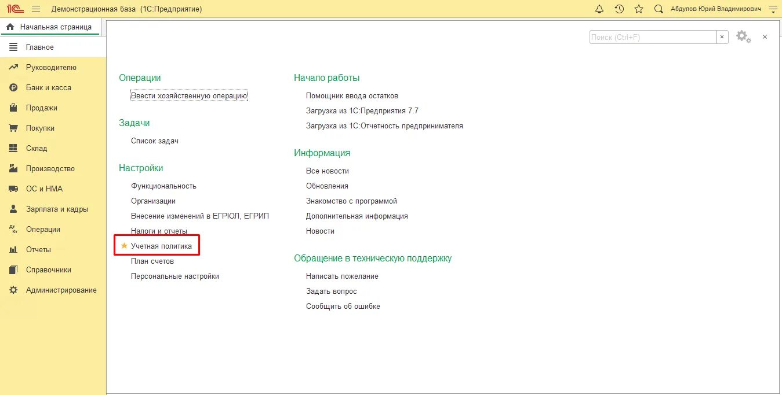Viewport: 782px width, 395px height.
Task: Open Учетная политика
Action: [x=161, y=246]
